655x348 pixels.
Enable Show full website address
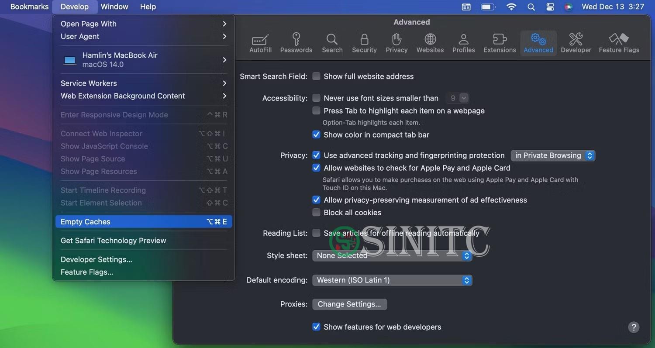pos(316,76)
